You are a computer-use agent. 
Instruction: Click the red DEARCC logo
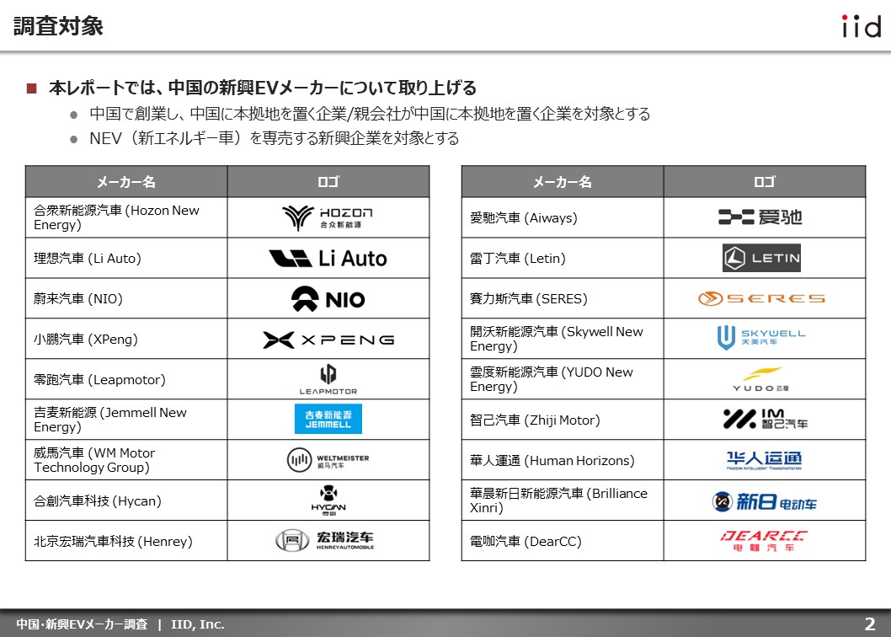(x=765, y=541)
